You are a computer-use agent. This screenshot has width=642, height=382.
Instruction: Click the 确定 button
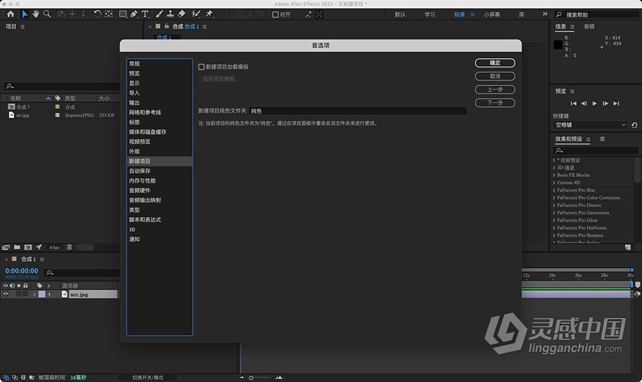495,63
